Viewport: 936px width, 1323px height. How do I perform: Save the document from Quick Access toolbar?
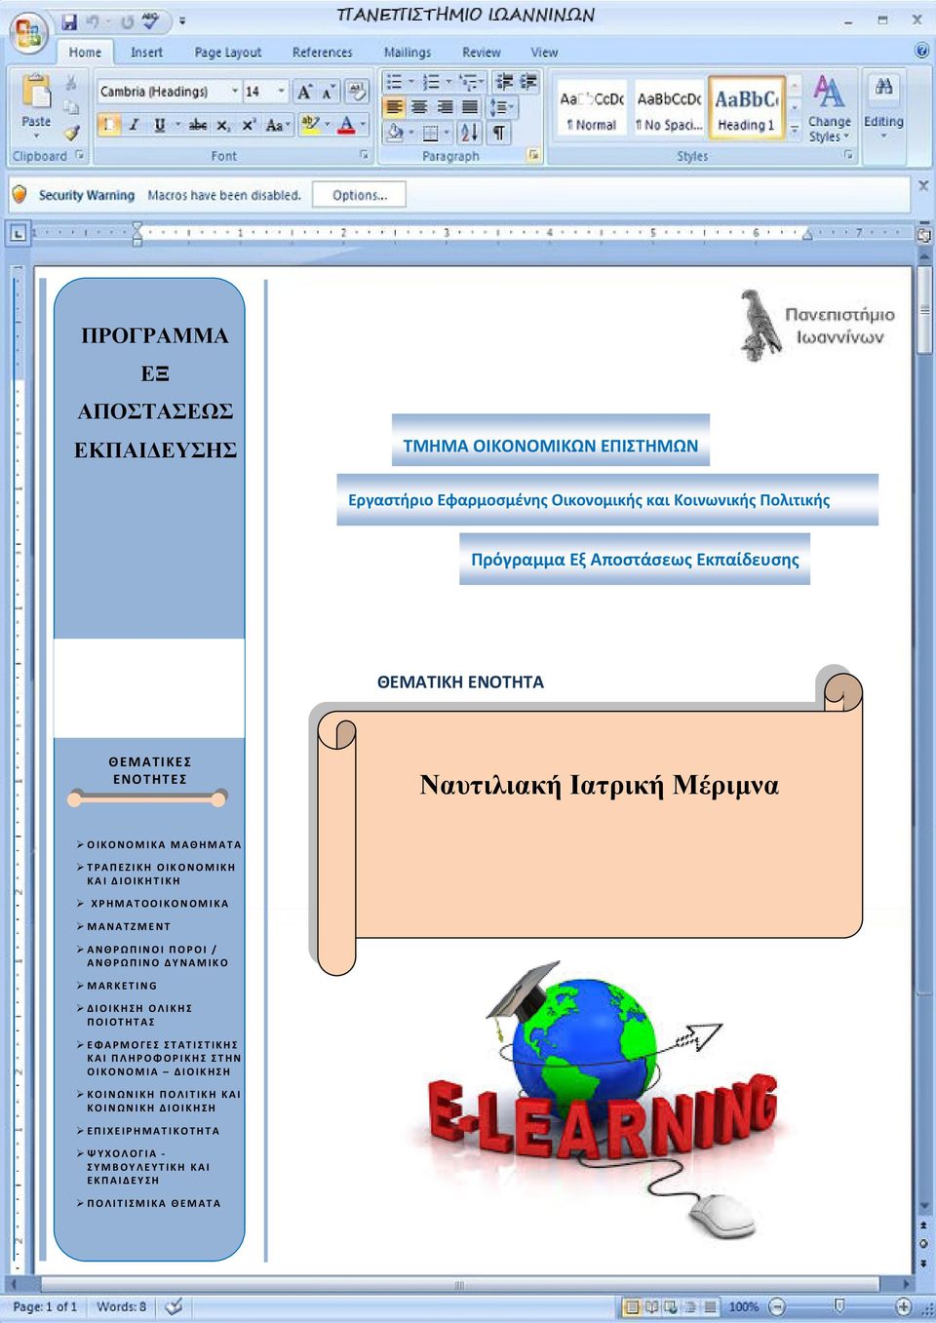69,20
